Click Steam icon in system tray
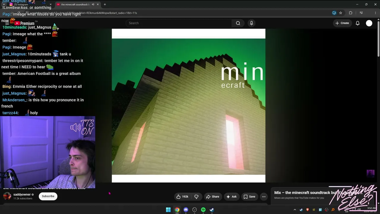This screenshot has width=380, height=214. tap(301, 210)
